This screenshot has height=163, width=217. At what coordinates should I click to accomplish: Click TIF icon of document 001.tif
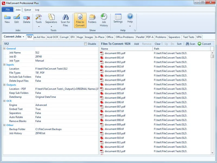102,58
